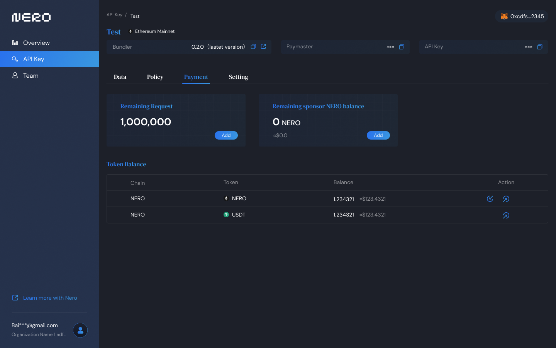556x348 pixels.
Task: Copy the Bundler version value
Action: (253, 47)
